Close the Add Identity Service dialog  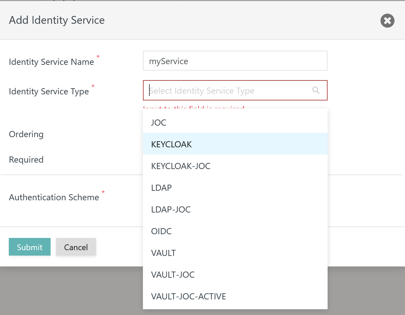coord(387,20)
